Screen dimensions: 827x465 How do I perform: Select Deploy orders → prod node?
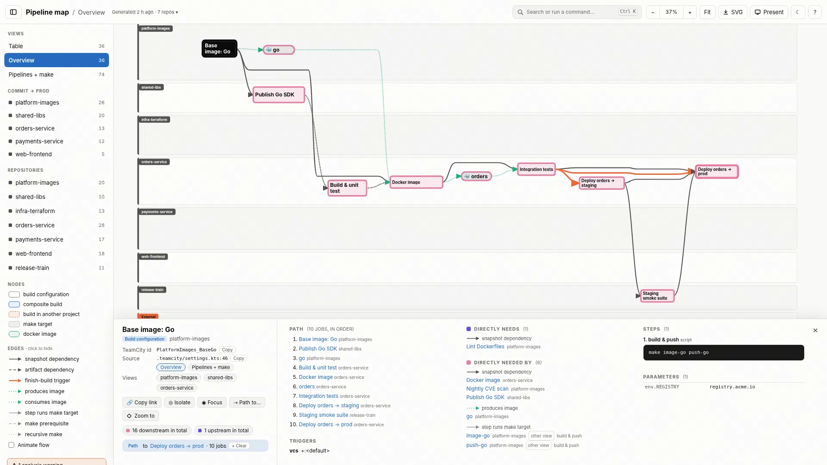pyautogui.click(x=717, y=171)
